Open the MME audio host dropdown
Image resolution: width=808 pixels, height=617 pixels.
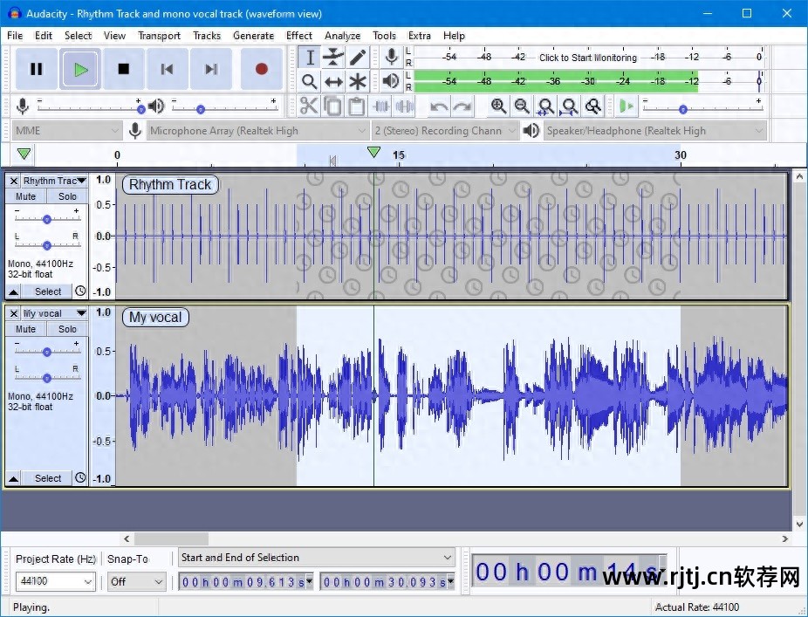67,131
